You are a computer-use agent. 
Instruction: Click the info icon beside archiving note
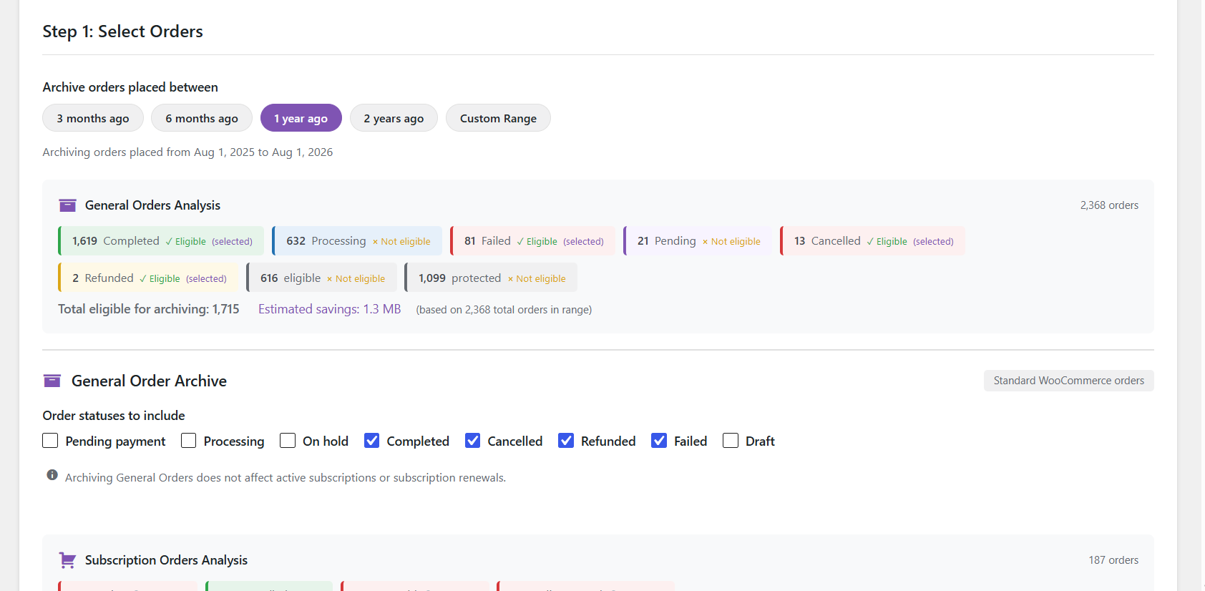click(52, 475)
